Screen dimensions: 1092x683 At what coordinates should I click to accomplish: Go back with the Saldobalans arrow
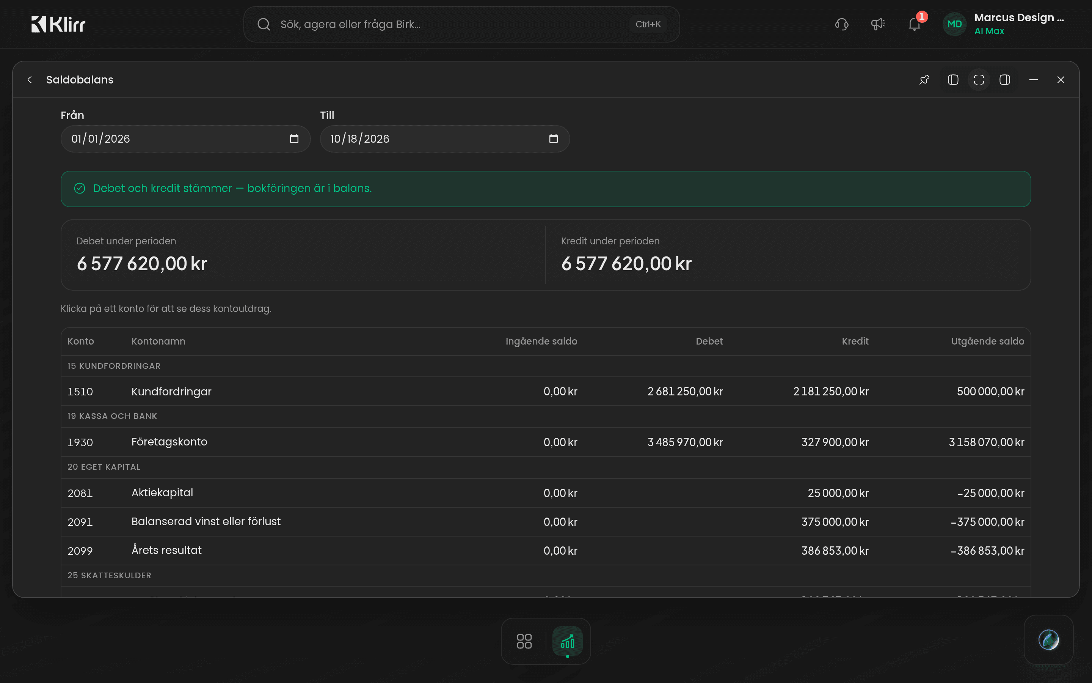pyautogui.click(x=30, y=80)
